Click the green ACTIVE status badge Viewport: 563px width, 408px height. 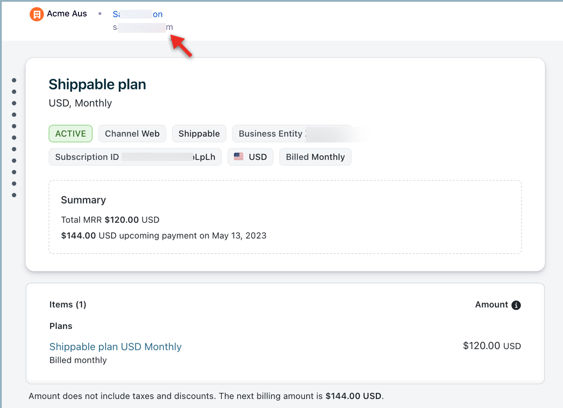point(70,134)
